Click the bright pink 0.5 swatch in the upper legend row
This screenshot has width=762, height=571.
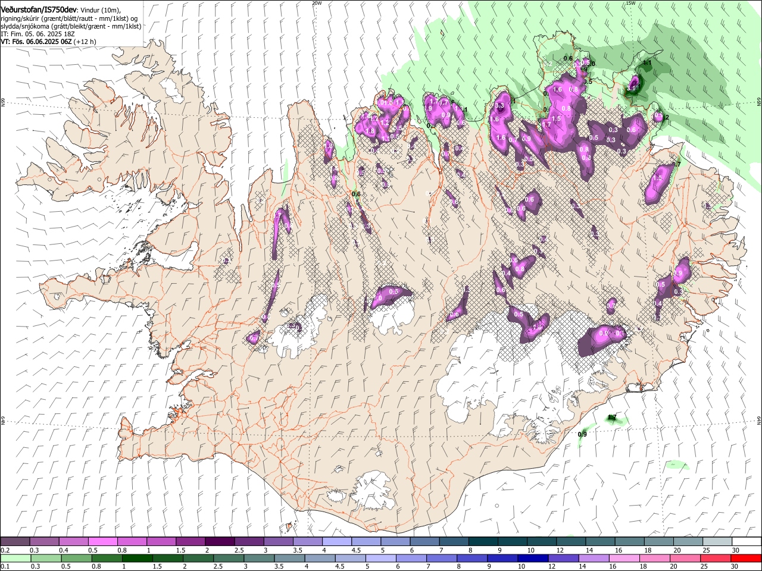[103, 542]
